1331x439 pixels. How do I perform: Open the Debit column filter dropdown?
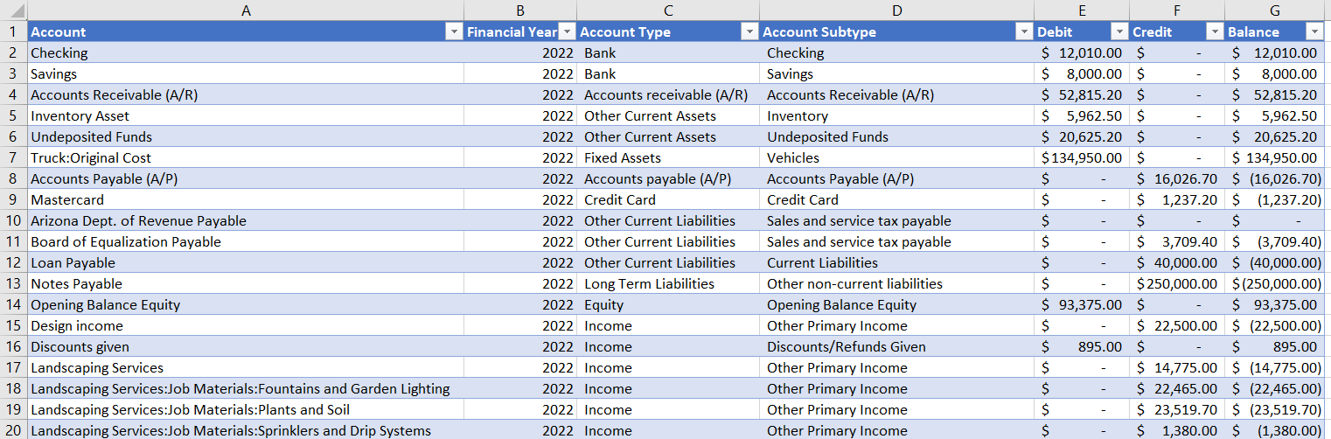click(1119, 31)
